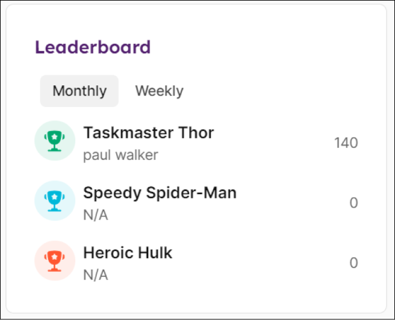Select the Taskmaster Thor title
This screenshot has height=320, width=395.
pos(149,132)
